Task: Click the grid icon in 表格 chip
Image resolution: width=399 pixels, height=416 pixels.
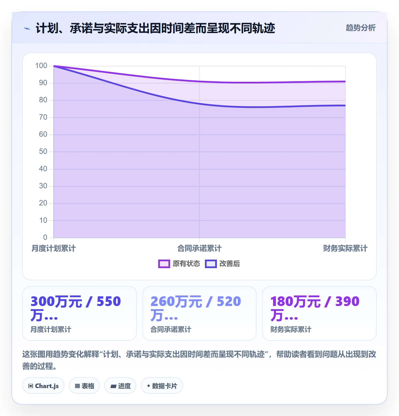Action: pyautogui.click(x=77, y=386)
